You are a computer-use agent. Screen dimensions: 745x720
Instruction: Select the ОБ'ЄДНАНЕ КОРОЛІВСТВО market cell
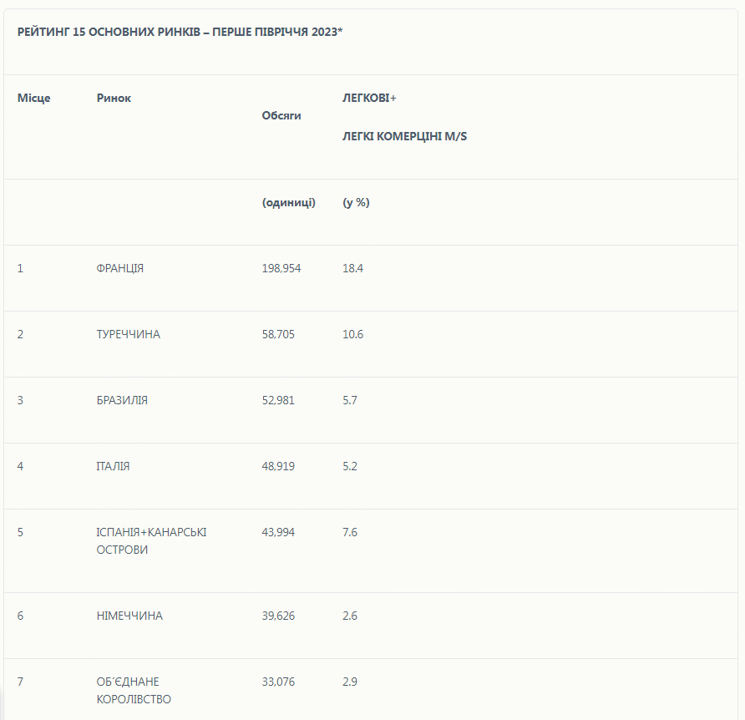134,691
